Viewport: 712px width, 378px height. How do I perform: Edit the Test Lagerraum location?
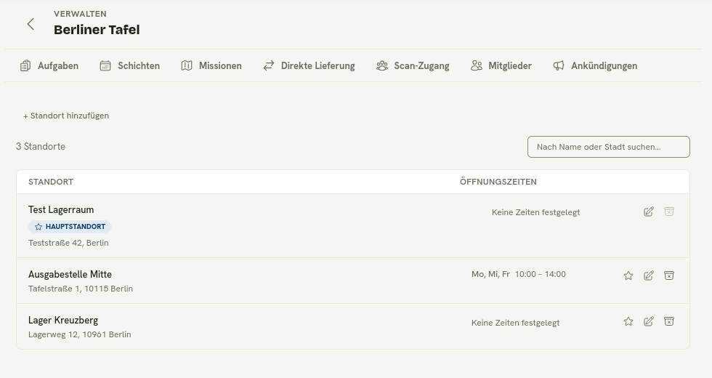648,212
